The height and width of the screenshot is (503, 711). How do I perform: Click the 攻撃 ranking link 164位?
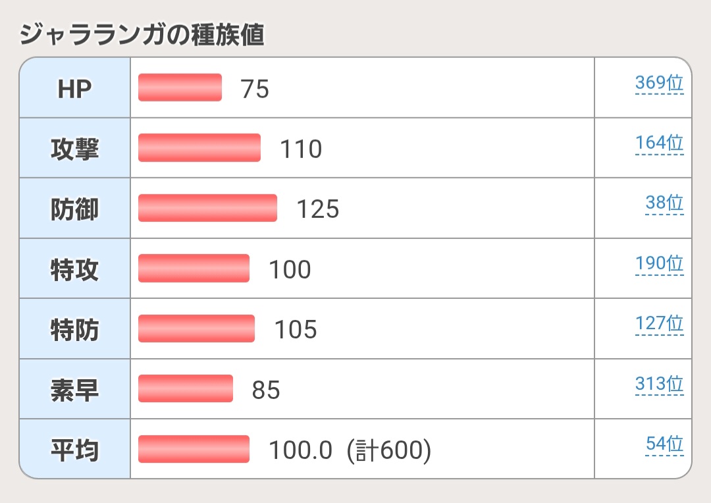[659, 144]
